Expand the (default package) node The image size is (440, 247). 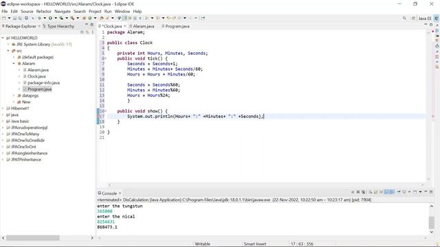point(14,57)
